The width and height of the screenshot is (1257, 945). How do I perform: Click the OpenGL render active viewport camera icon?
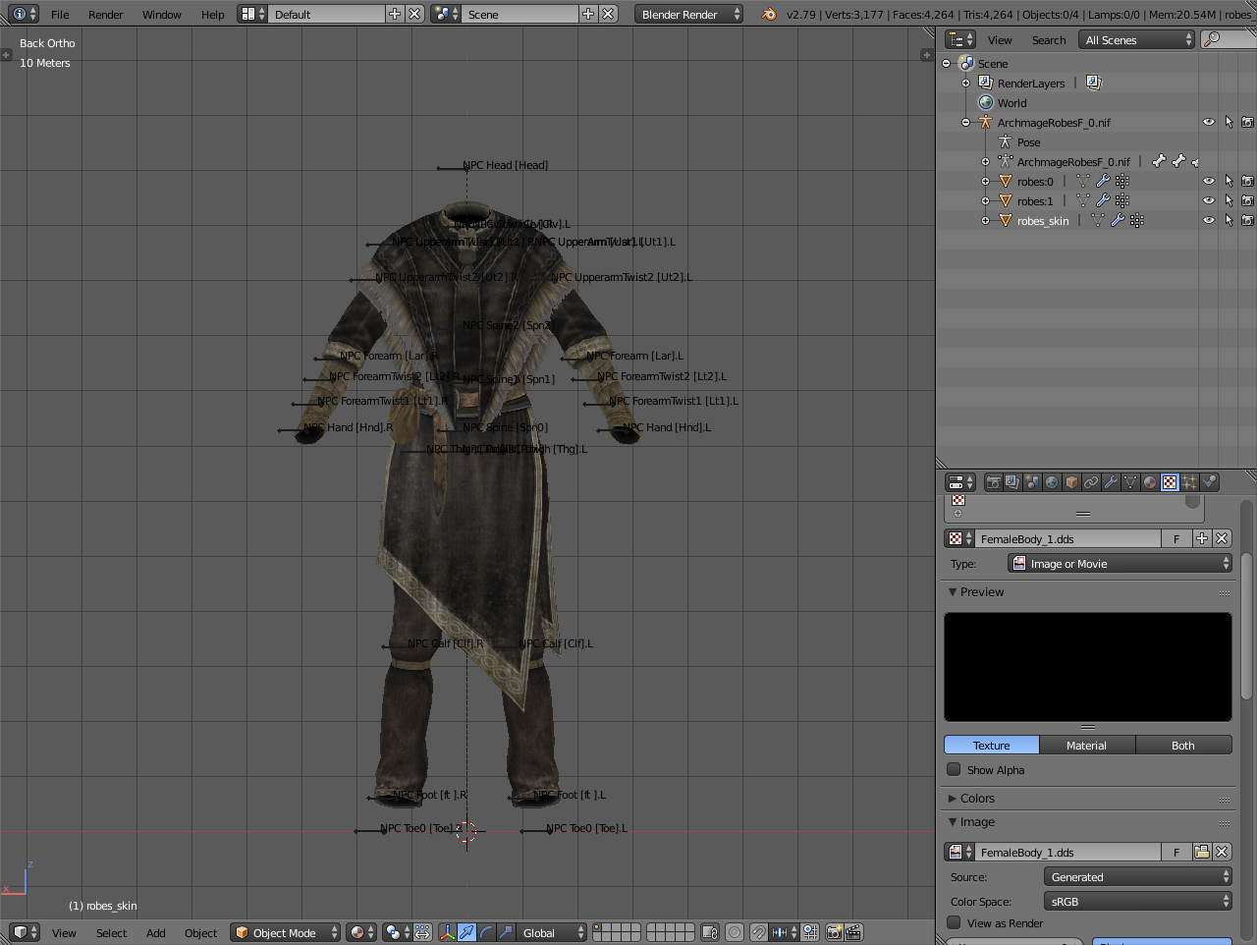pos(834,932)
